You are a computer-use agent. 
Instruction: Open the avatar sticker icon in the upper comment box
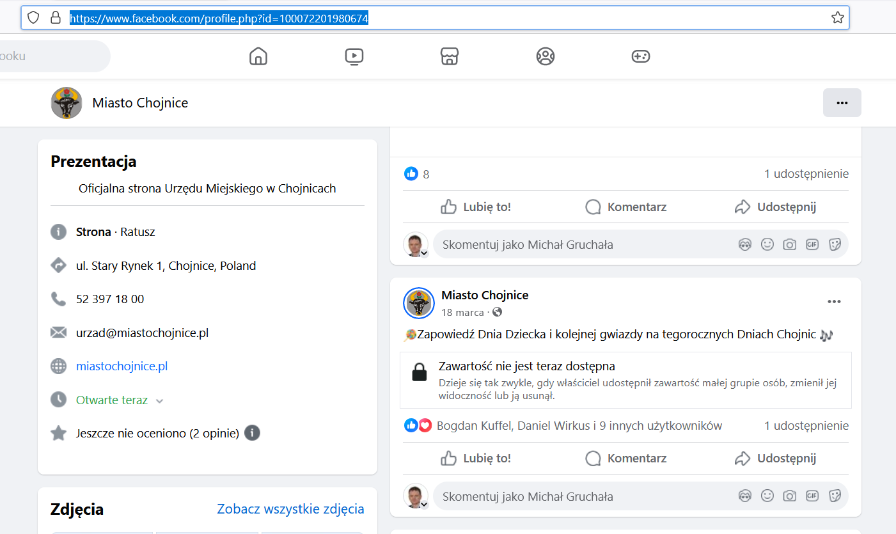(x=744, y=244)
